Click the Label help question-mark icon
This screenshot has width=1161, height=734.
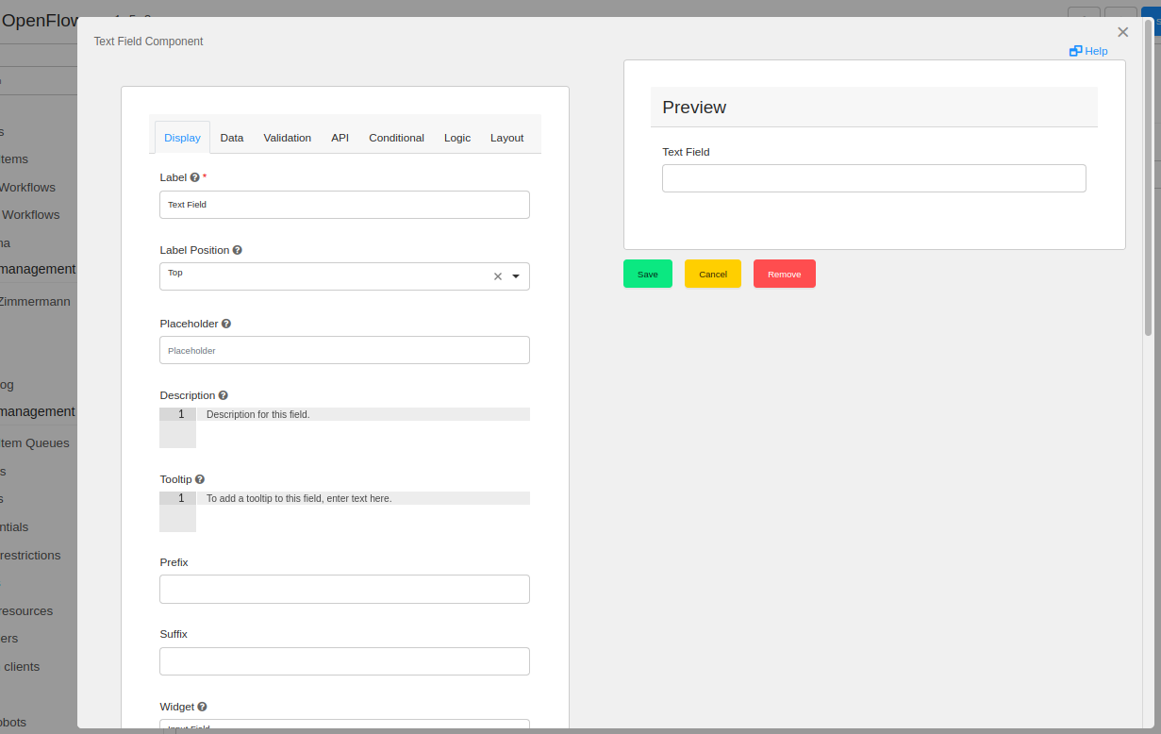(192, 177)
